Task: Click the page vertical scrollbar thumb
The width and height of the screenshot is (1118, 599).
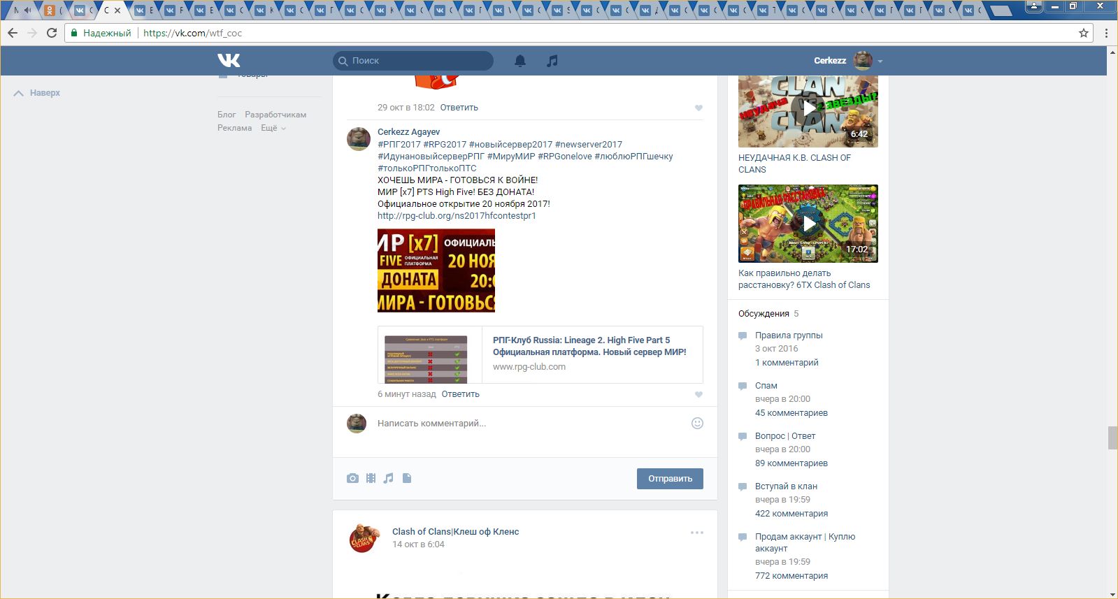Action: 1112,438
